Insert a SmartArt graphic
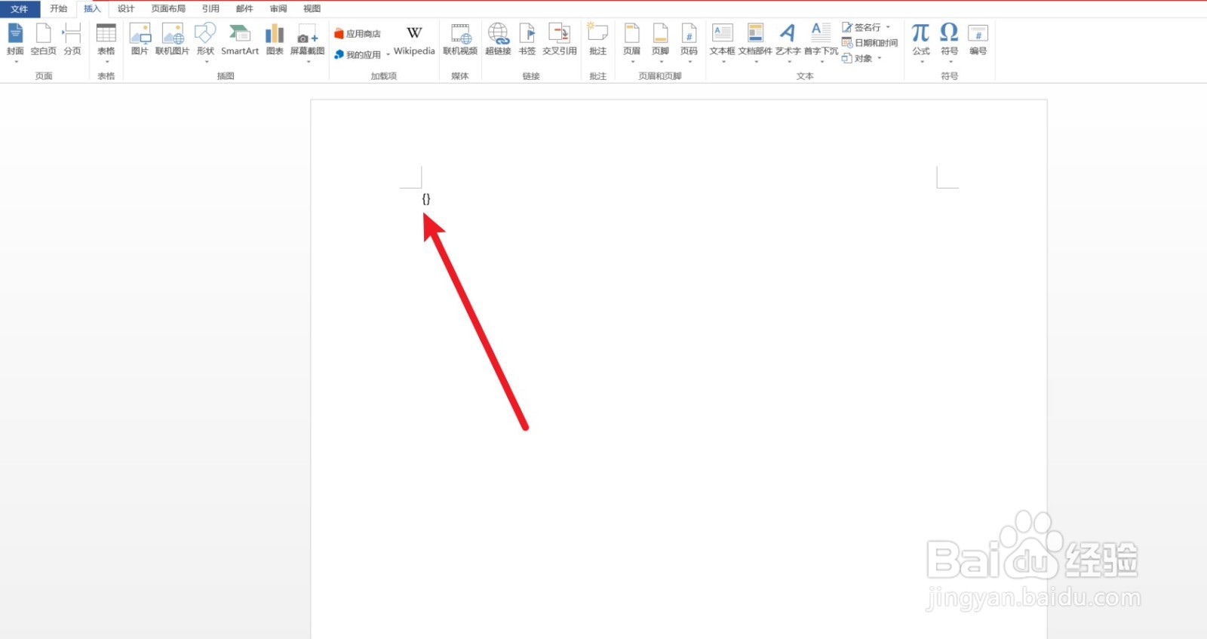The width and height of the screenshot is (1207, 639). [x=240, y=39]
